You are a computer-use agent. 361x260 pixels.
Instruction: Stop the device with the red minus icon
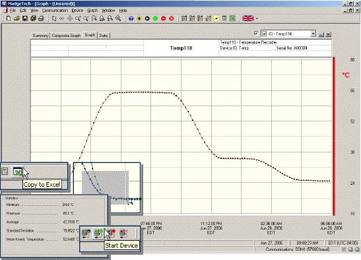pos(164,18)
